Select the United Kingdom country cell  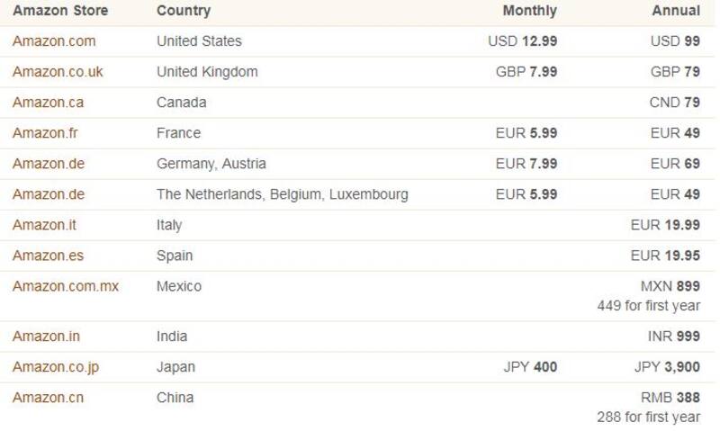click(207, 72)
